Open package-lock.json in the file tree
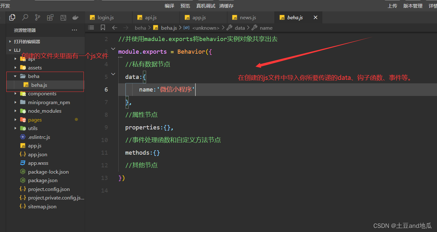Viewport: 437px width, 232px height. point(45,172)
